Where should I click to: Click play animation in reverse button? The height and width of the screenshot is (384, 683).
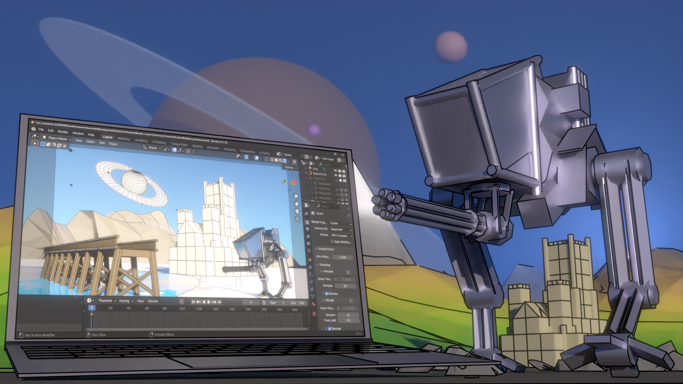[204, 302]
